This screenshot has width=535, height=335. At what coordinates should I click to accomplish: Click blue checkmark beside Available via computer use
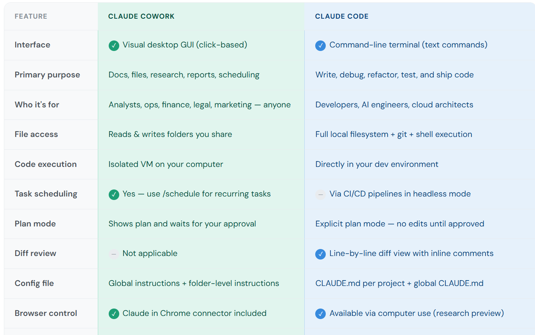click(x=320, y=314)
